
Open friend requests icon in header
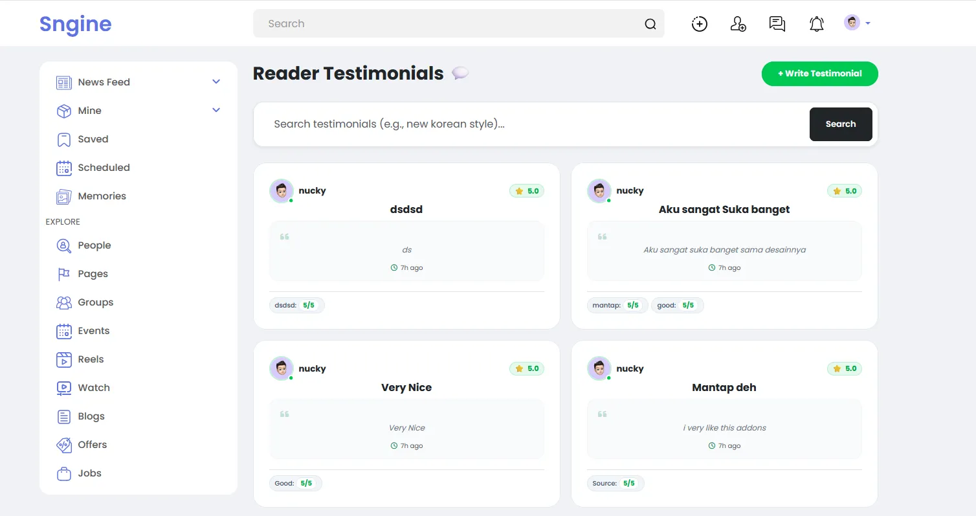pyautogui.click(x=738, y=24)
